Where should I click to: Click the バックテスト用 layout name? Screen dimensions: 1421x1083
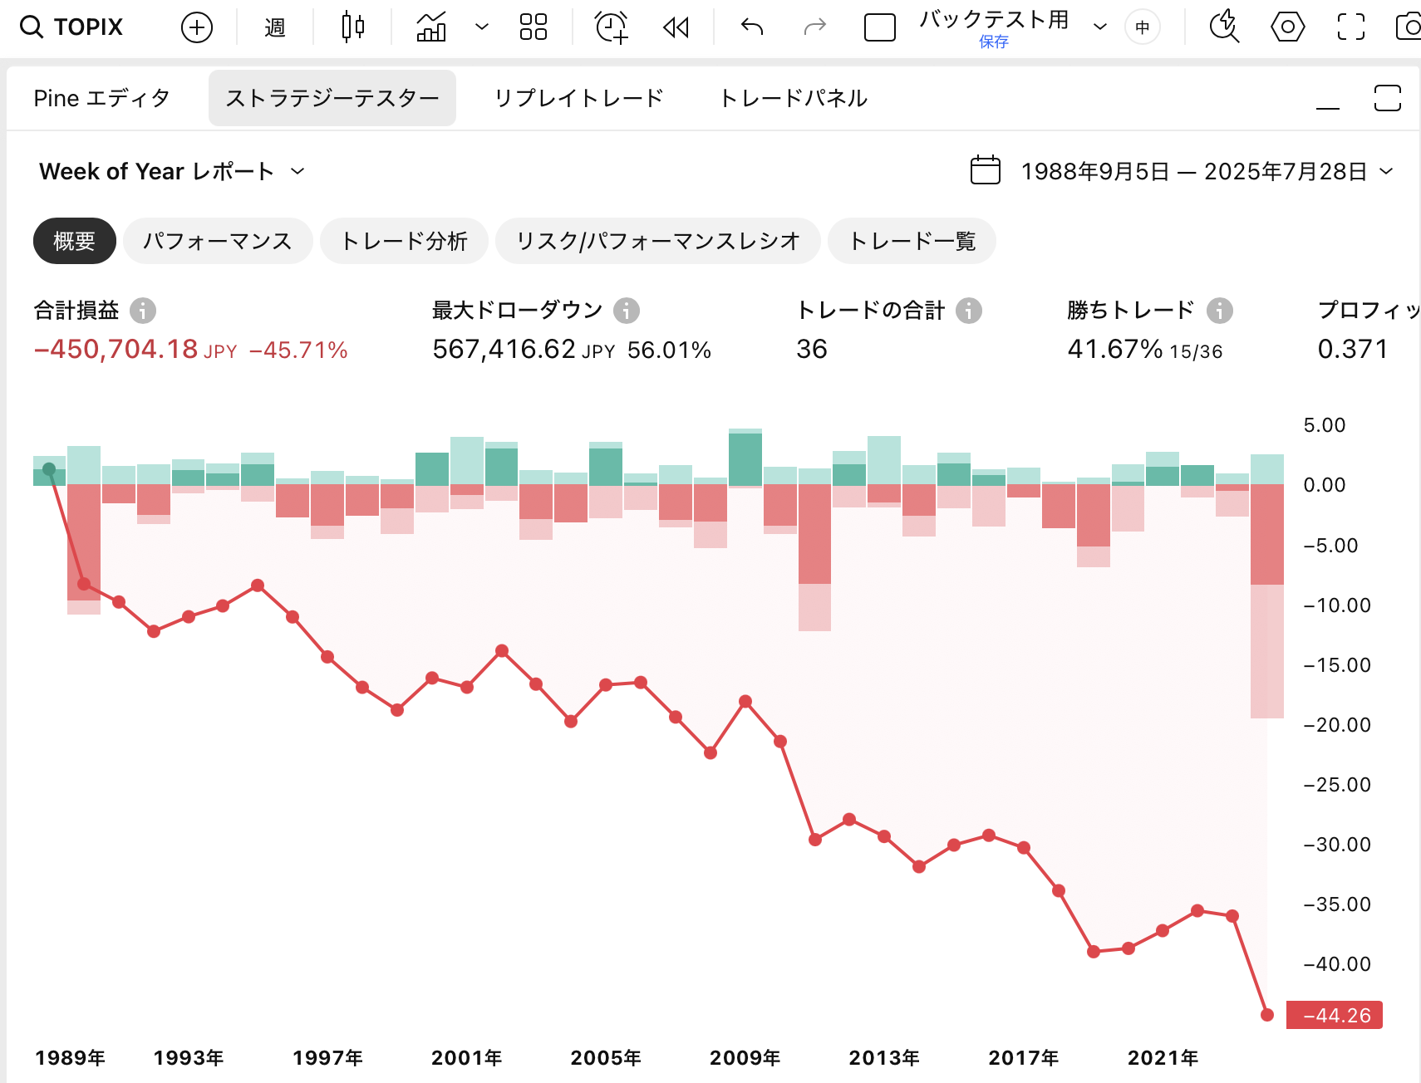(x=994, y=19)
